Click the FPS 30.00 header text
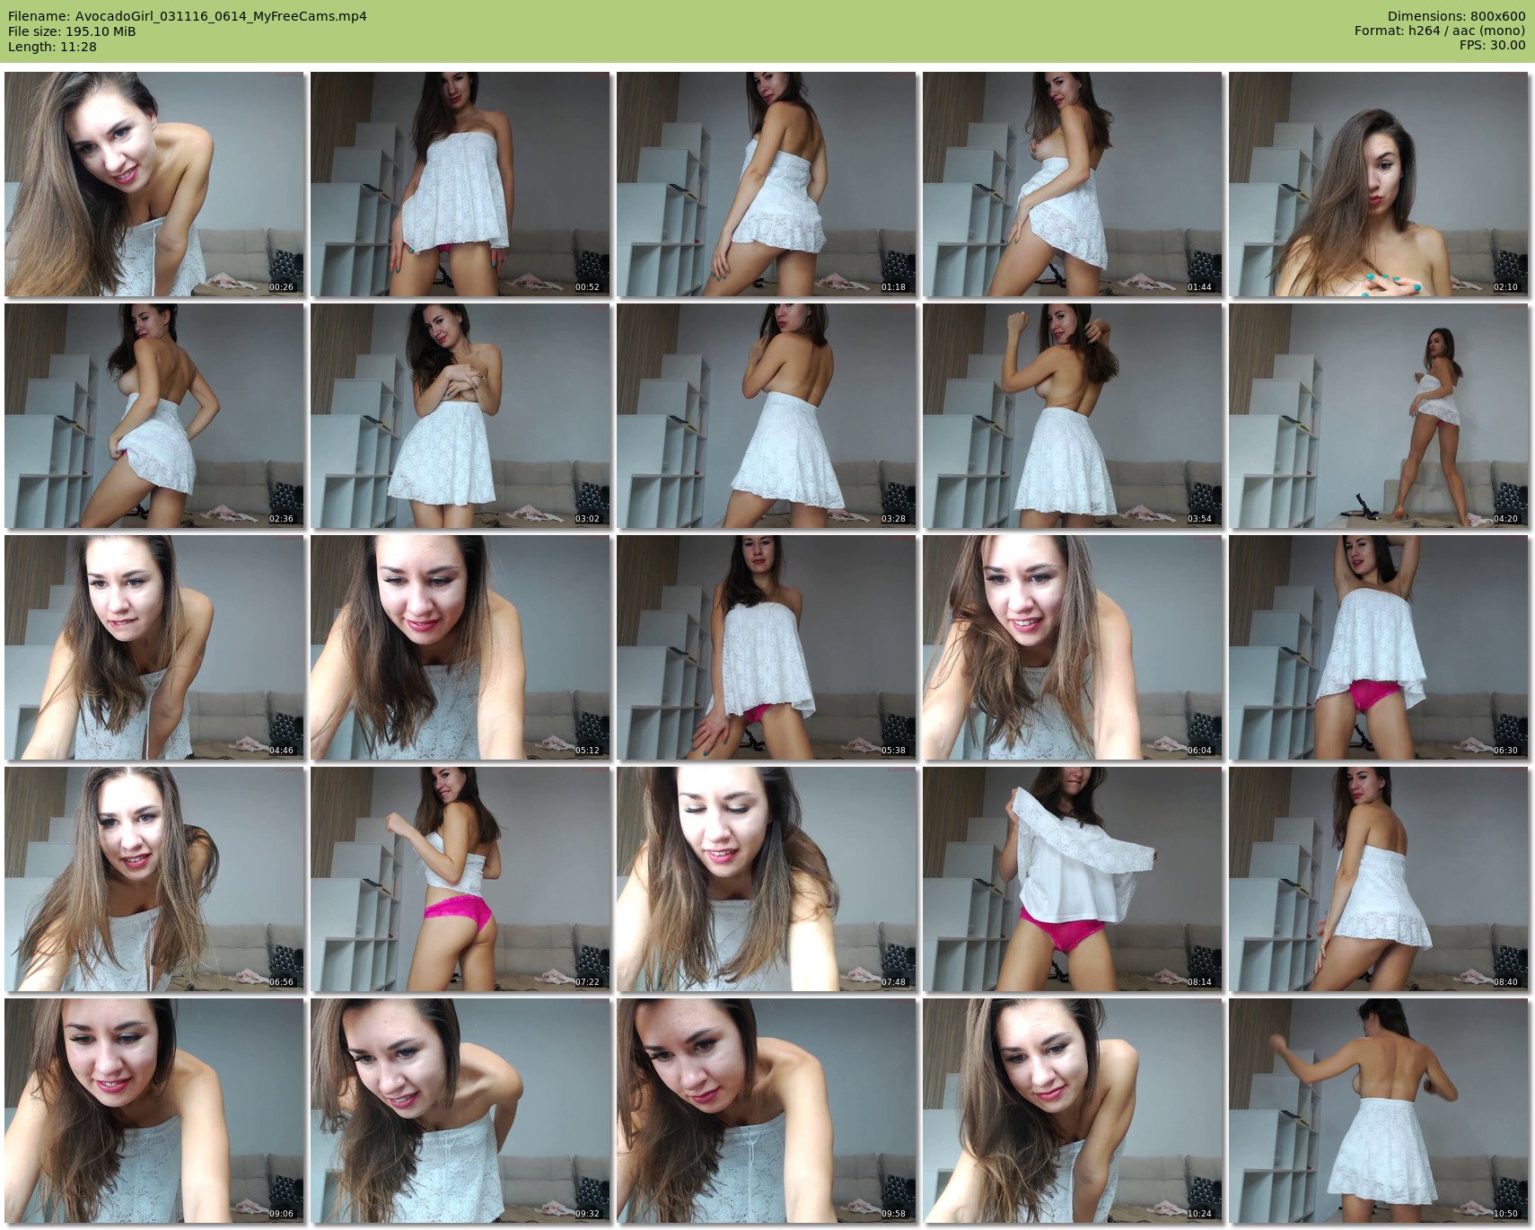 point(1492,45)
